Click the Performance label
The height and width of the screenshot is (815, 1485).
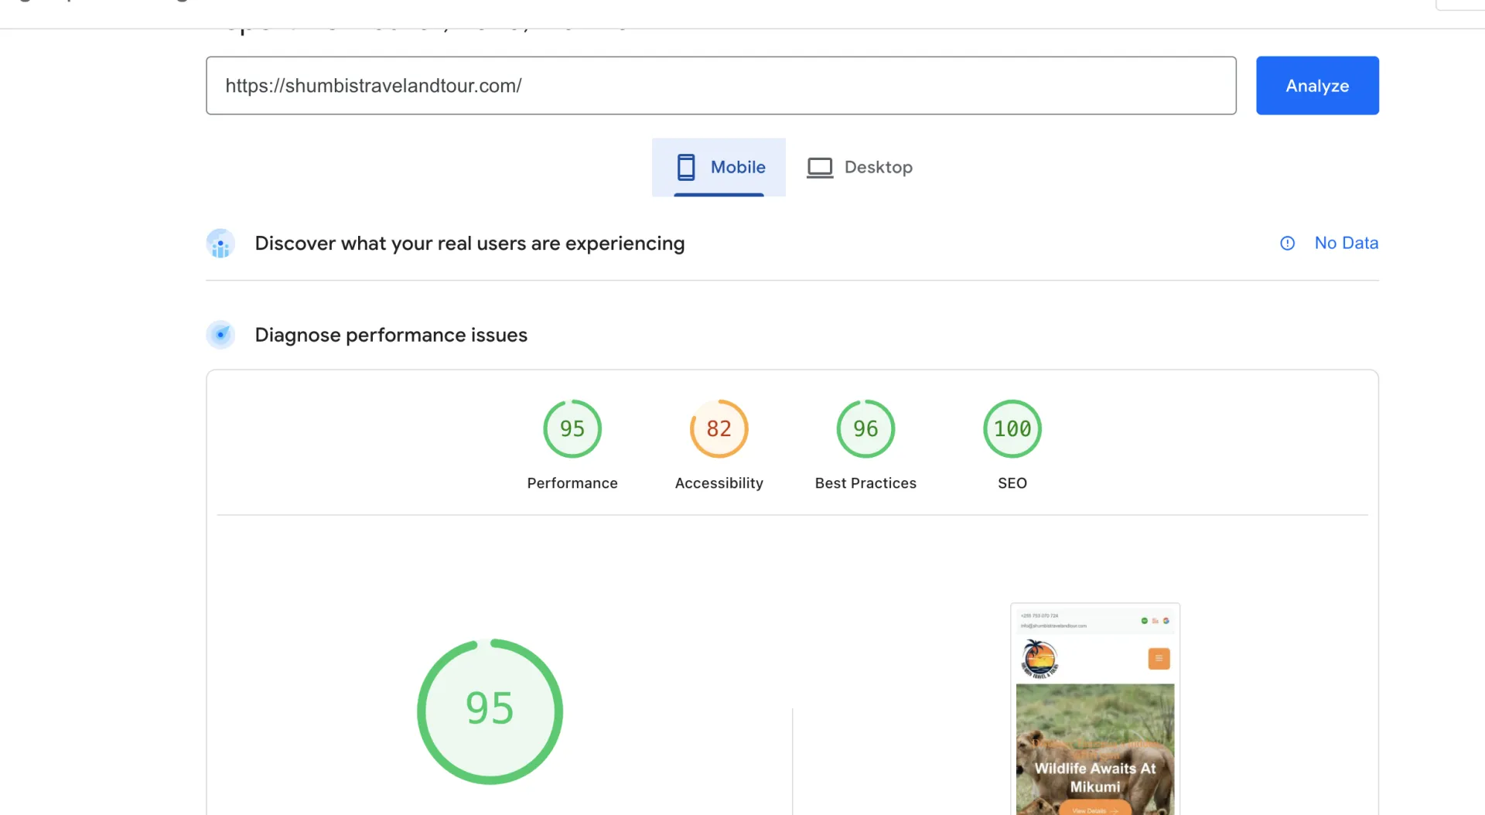(572, 483)
